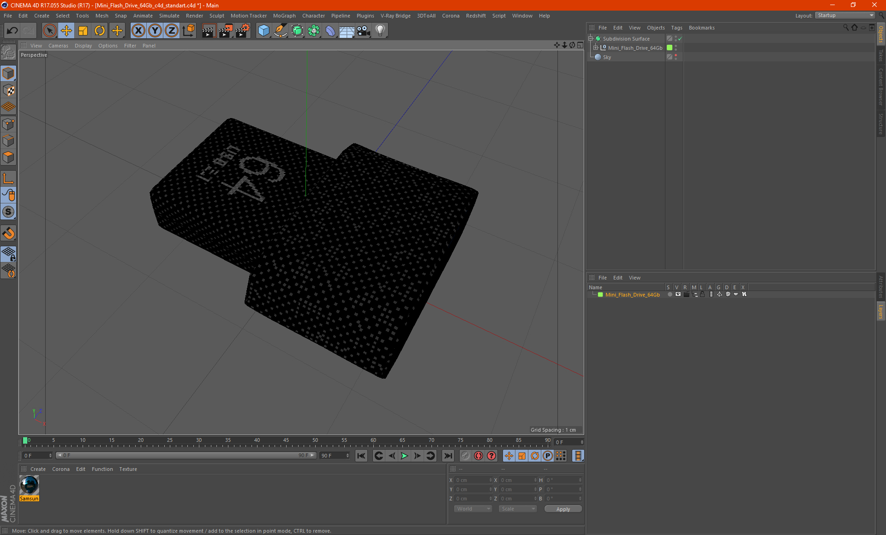Open Render to Picture Viewer icon
The width and height of the screenshot is (886, 535).
point(226,31)
